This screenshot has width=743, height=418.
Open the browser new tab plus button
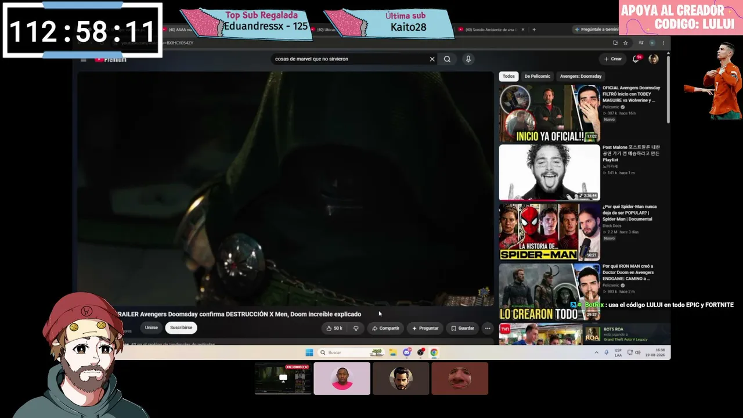pos(534,30)
